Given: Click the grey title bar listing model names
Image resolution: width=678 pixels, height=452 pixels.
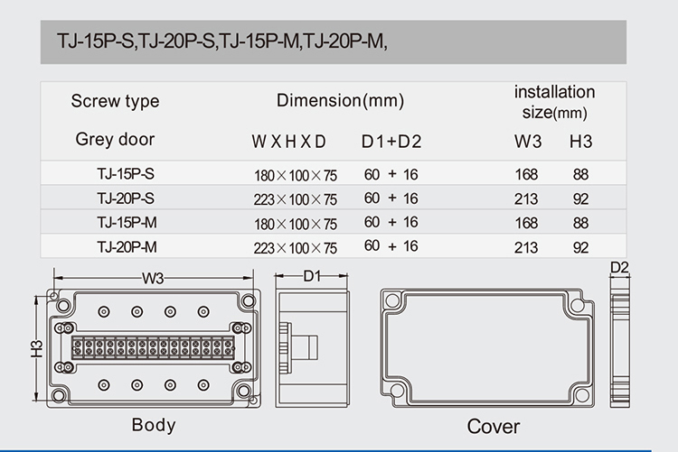Looking at the screenshot, I should (333, 42).
